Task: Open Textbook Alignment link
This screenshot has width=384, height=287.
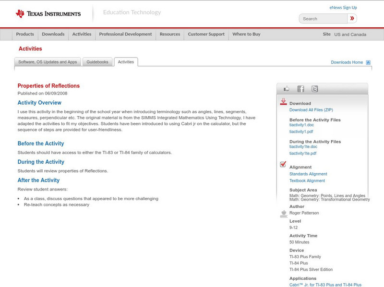Action: (x=307, y=181)
